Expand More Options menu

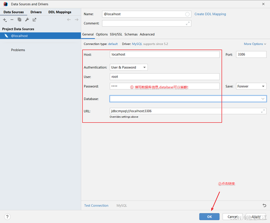pyautogui.click(x=255, y=44)
